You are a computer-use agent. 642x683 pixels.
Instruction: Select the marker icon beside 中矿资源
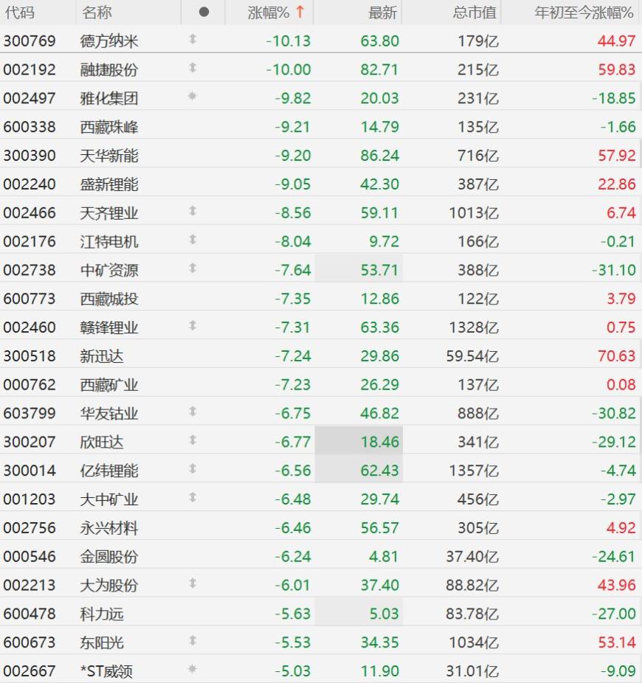pyautogui.click(x=193, y=268)
